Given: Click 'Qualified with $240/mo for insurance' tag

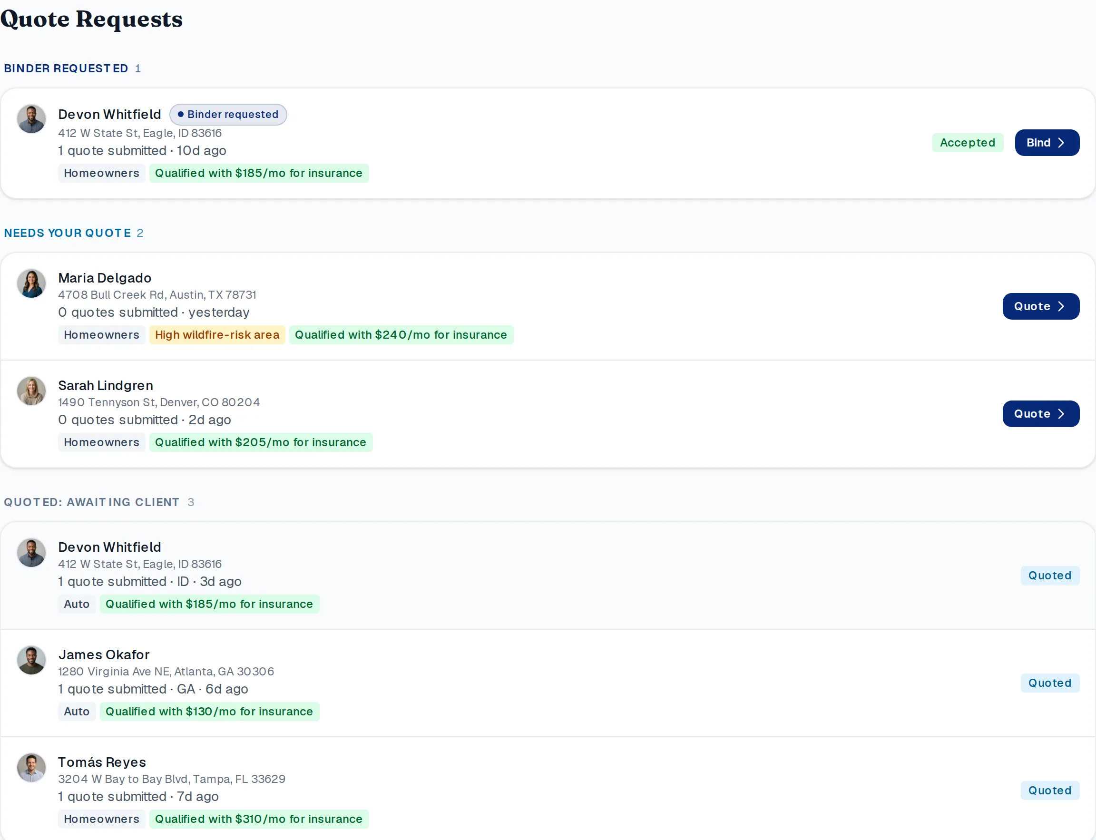Looking at the screenshot, I should [401, 334].
